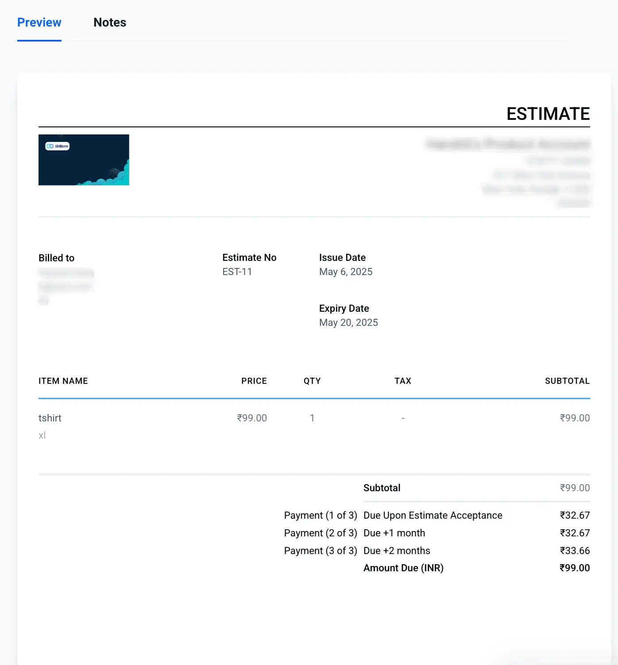Click 'Due +2 months' text
This screenshot has height=665, width=618.
[397, 550]
